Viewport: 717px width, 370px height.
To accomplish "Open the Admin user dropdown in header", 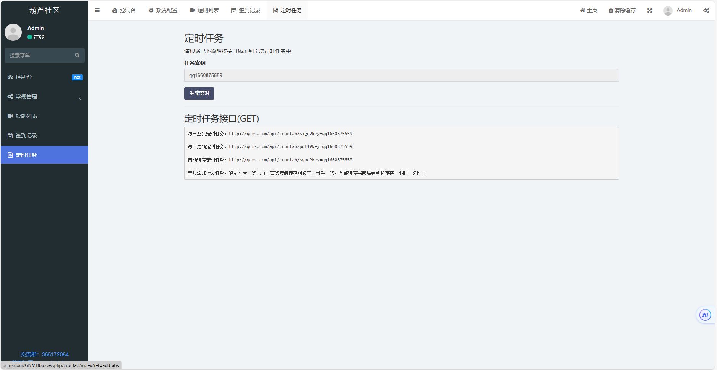I will [678, 10].
